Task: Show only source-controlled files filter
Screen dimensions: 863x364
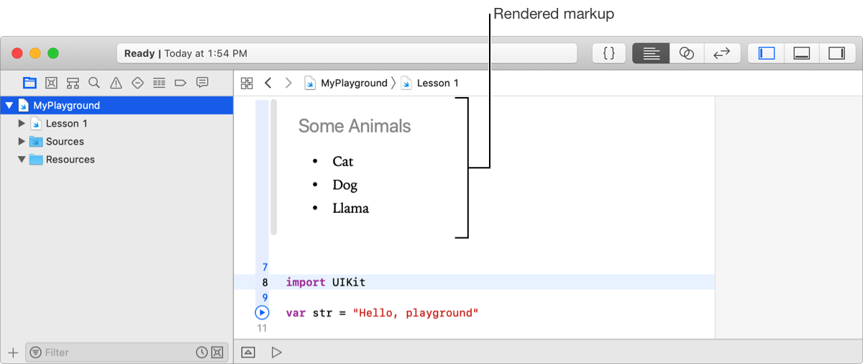Action: click(217, 352)
